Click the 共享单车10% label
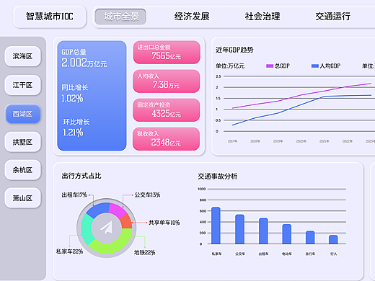 [164, 223]
